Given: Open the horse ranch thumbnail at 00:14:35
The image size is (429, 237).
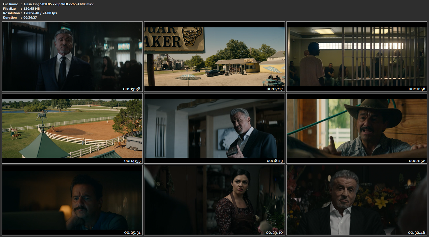Looking at the screenshot, I should [x=72, y=128].
